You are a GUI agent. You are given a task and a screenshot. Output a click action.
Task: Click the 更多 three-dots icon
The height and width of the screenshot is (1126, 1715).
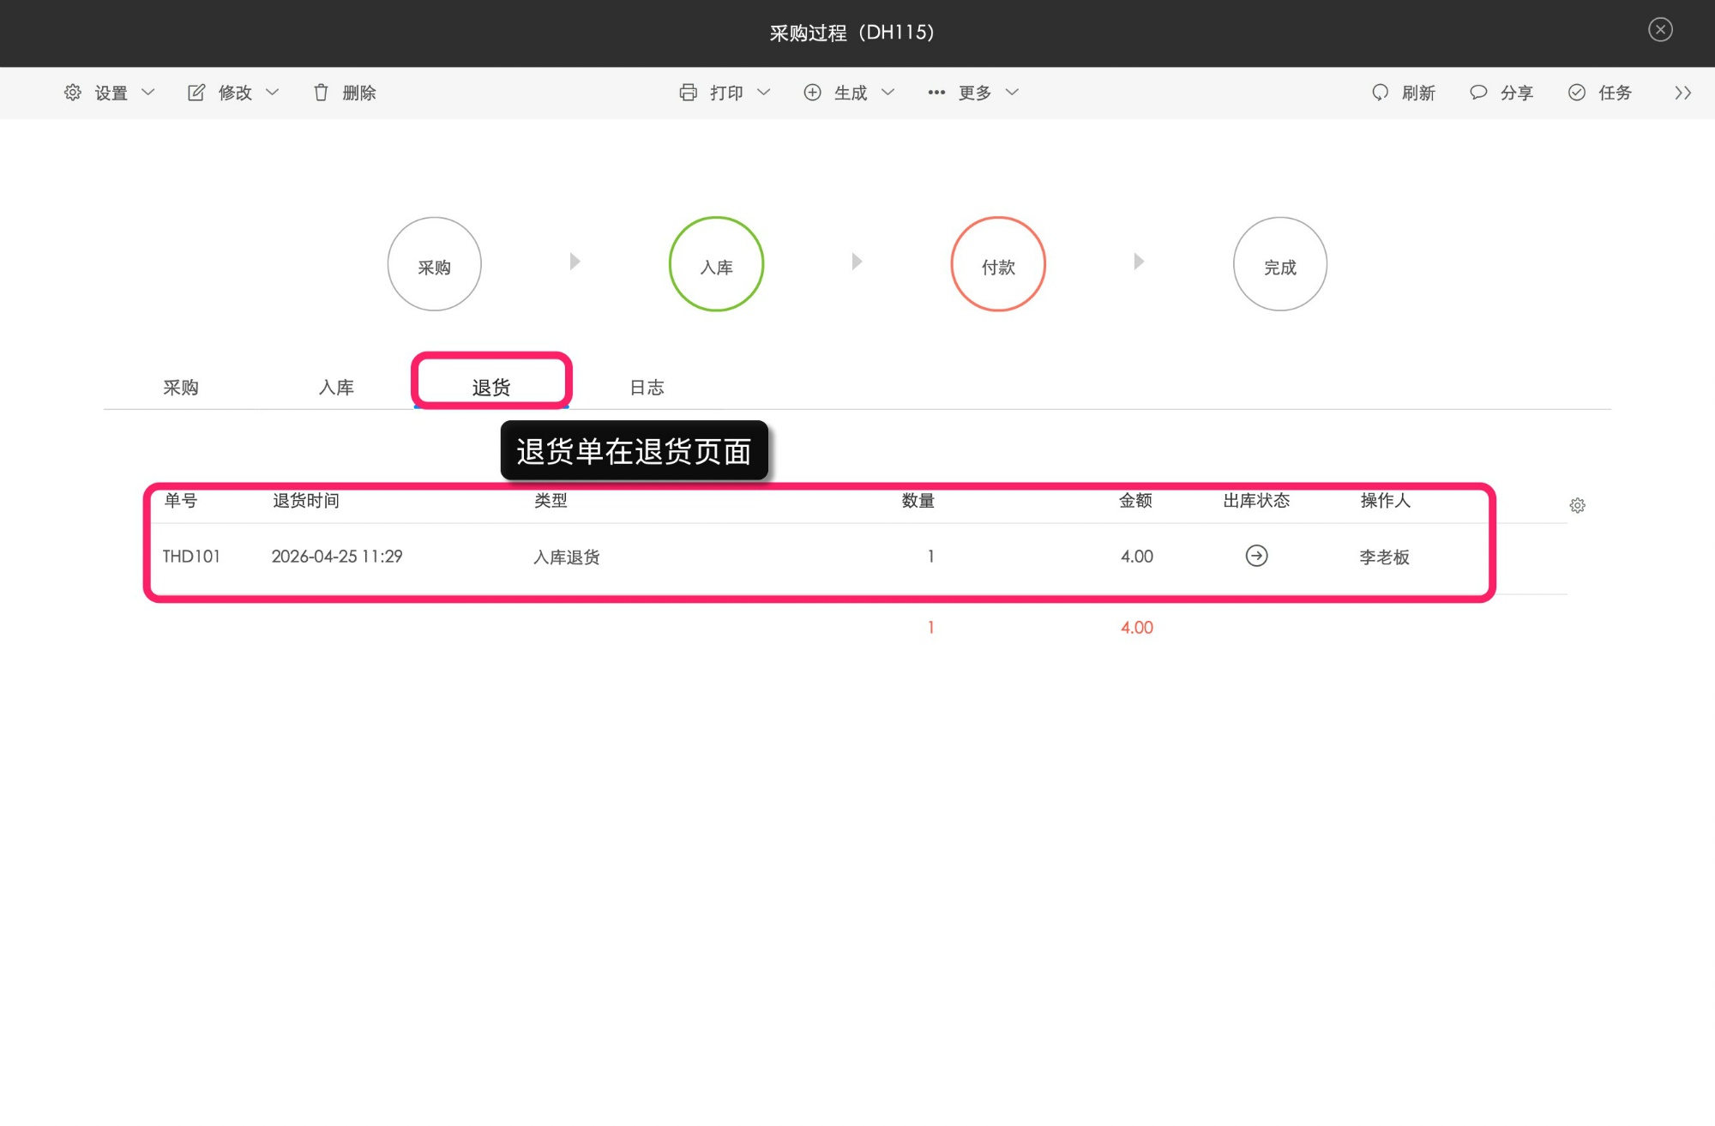click(936, 93)
